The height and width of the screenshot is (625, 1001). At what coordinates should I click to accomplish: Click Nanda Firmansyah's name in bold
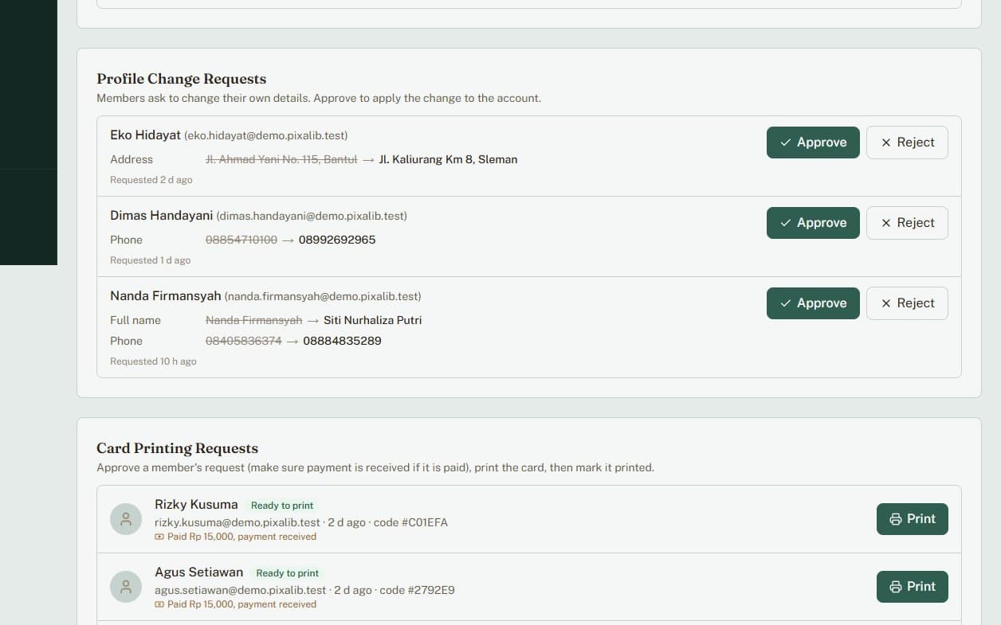166,296
